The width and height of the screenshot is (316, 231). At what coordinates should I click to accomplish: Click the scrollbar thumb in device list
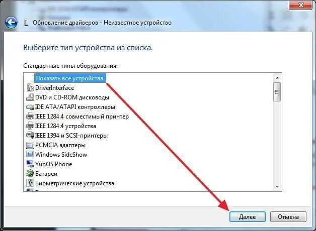point(277,92)
